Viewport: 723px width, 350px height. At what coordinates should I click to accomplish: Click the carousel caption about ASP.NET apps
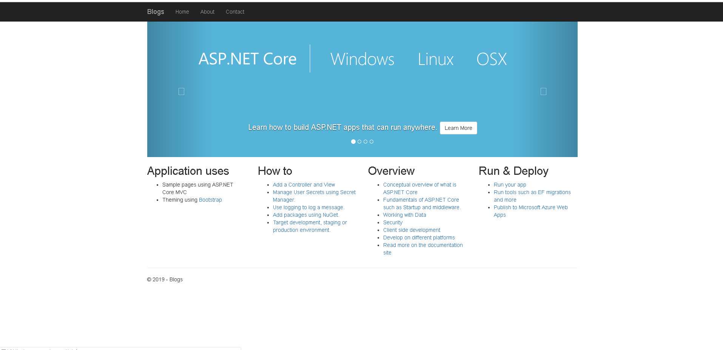click(342, 128)
